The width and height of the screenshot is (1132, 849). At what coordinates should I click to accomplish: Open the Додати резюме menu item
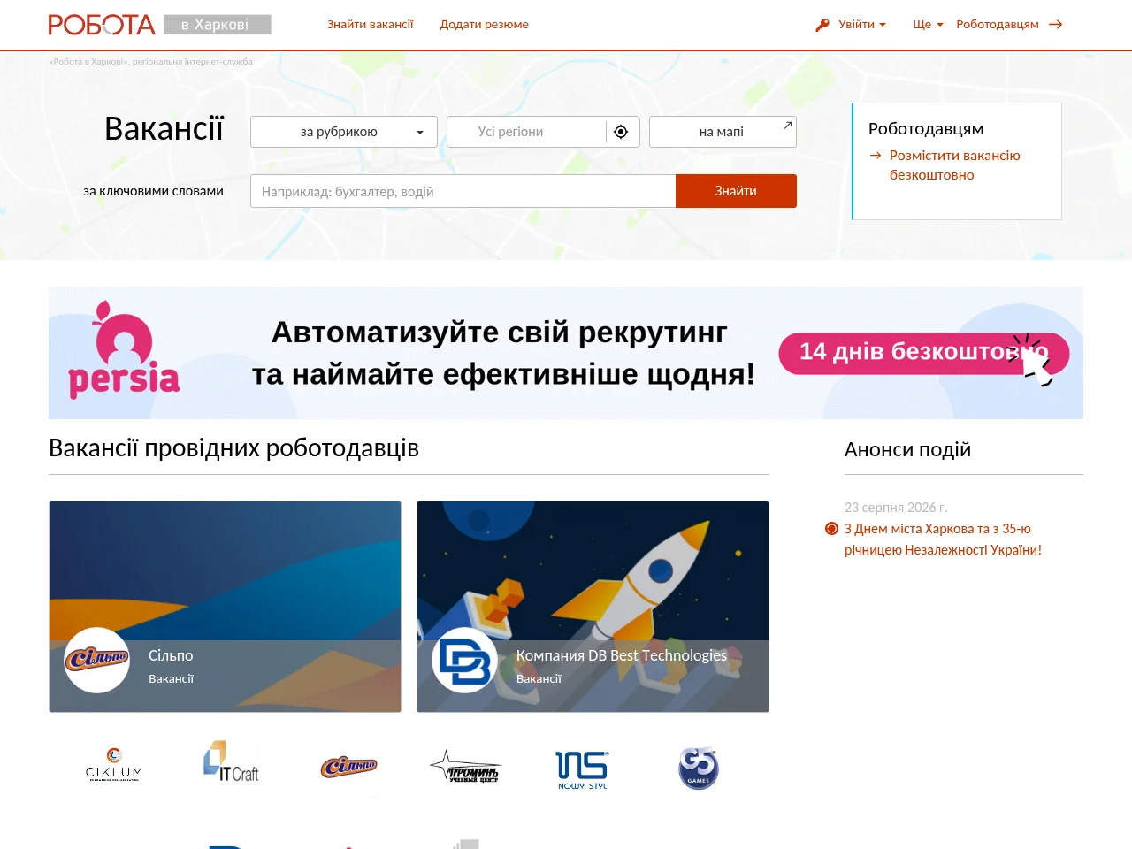click(x=485, y=25)
